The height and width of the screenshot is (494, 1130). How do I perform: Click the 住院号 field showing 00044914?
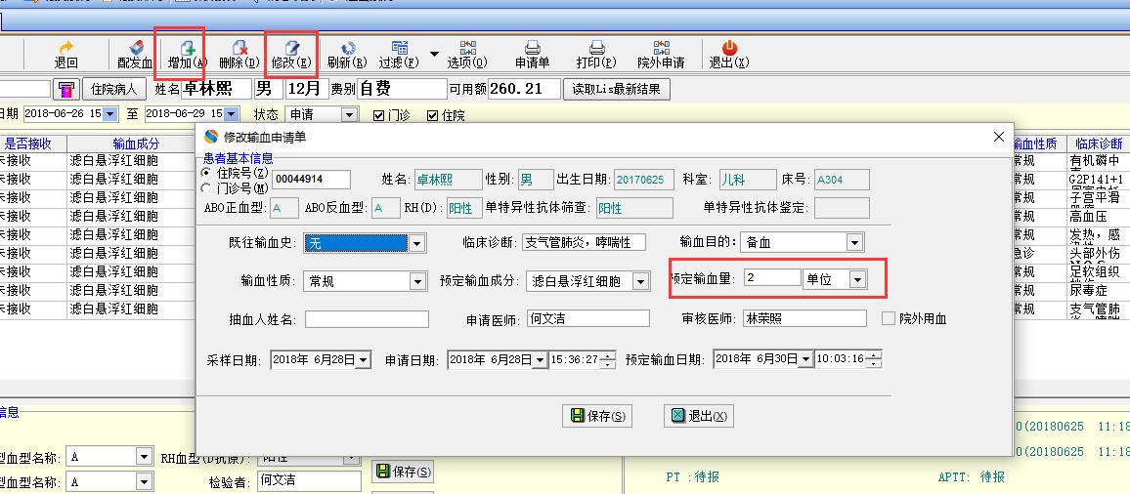[311, 180]
